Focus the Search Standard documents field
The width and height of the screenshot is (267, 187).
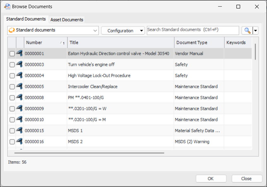(193, 30)
